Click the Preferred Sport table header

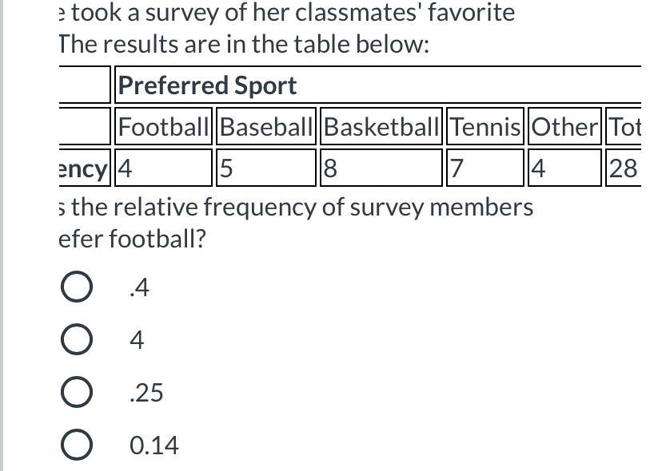pos(208,85)
